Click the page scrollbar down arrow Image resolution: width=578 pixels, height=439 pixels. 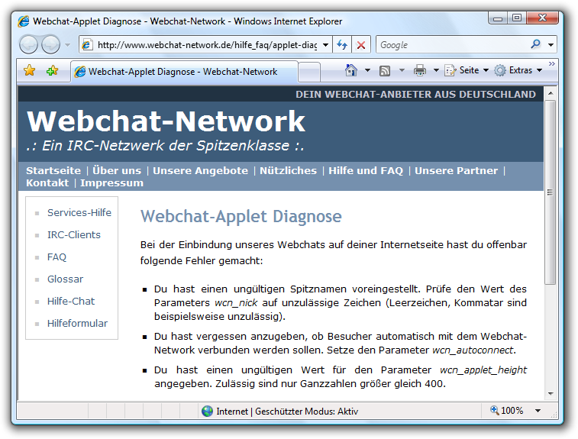[x=551, y=394]
